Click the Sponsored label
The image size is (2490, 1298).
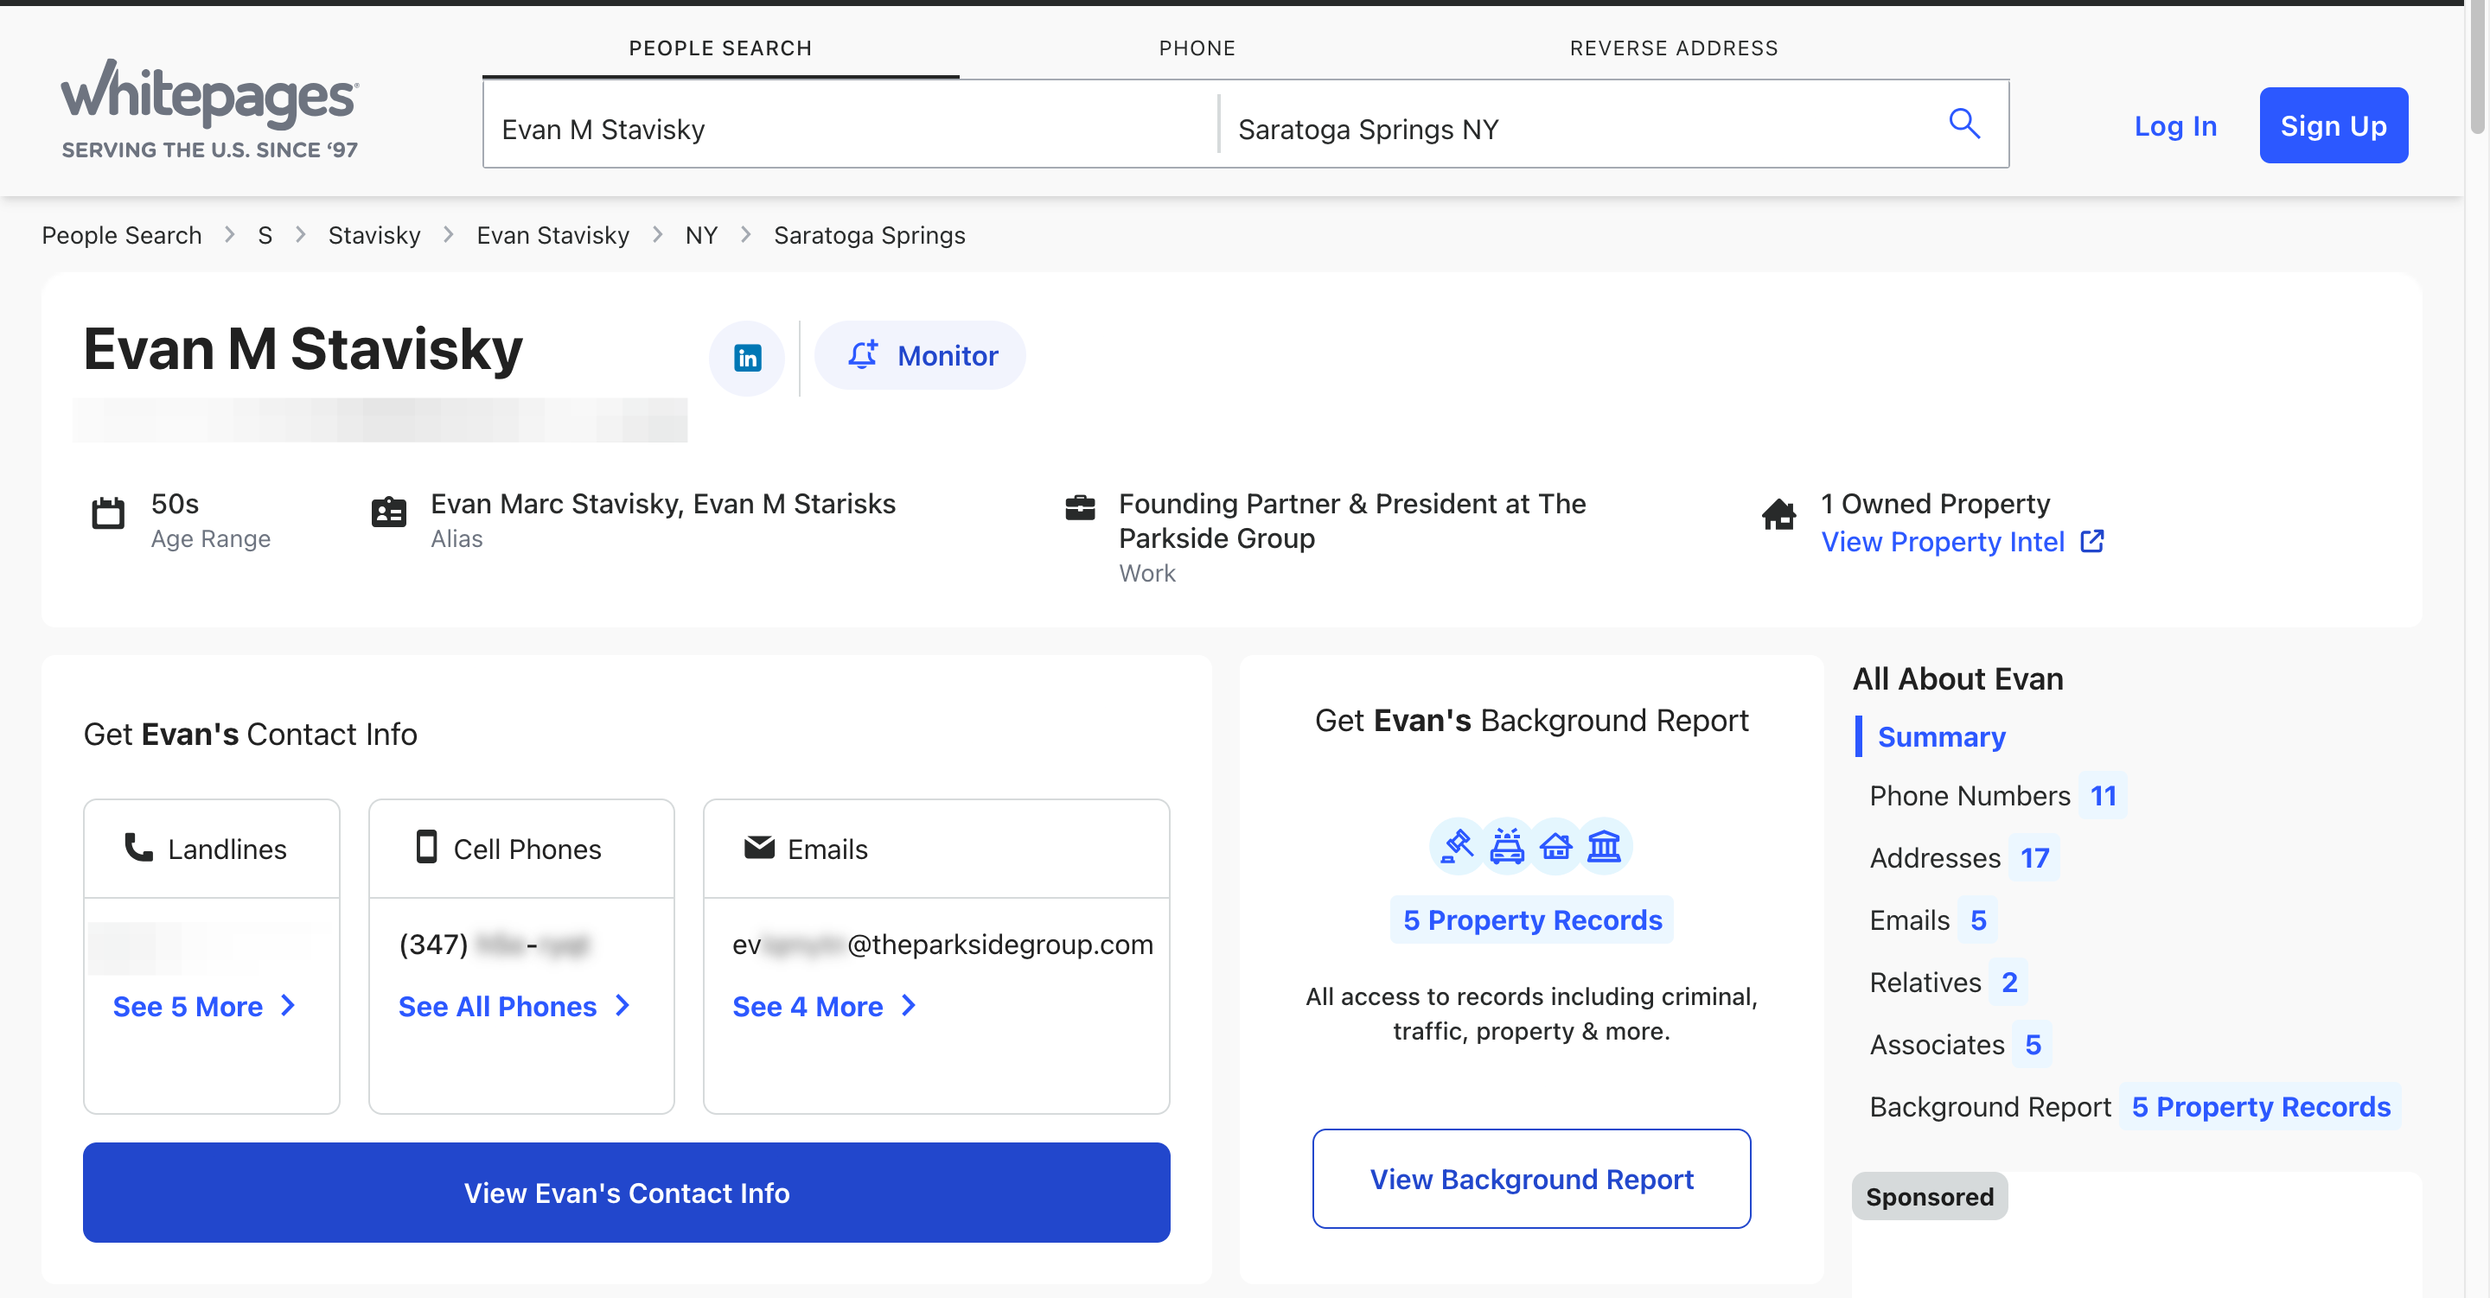click(1930, 1195)
